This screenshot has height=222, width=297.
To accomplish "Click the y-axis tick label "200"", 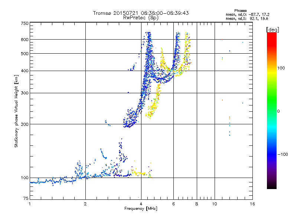I will (x=25, y=124).
